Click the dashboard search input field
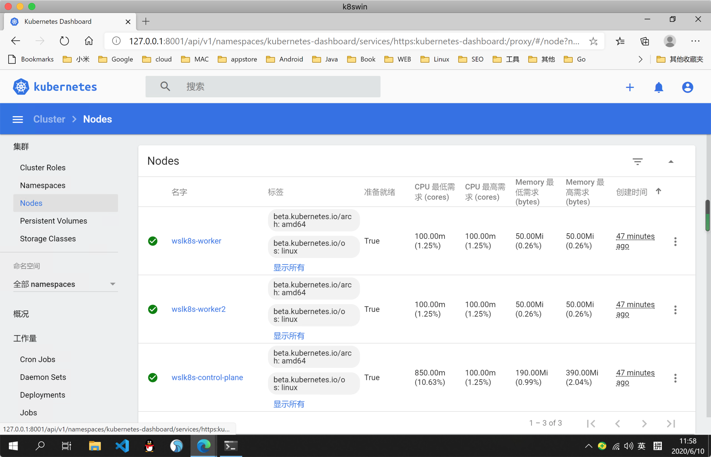 pyautogui.click(x=263, y=86)
